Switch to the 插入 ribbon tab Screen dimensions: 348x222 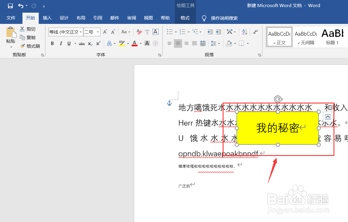coord(47,18)
